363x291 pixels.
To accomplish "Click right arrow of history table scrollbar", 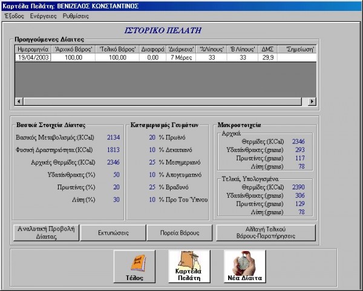I will (x=312, y=101).
